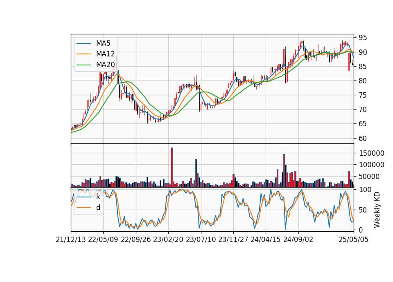Click the 70 price axis label
This screenshot has width=393, height=282.
[x=362, y=110]
